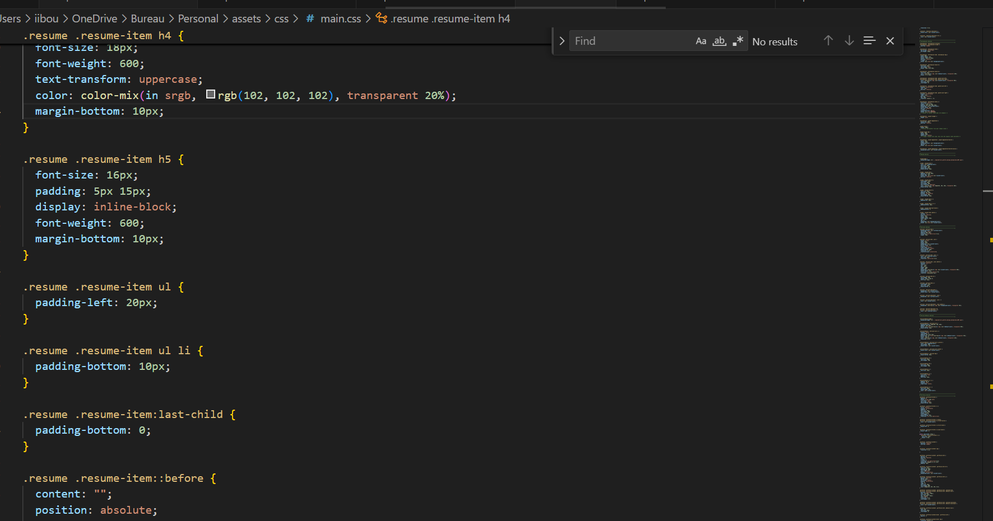The image size is (993, 521).
Task: Enable Use Regular Expression in Find
Action: (x=737, y=41)
